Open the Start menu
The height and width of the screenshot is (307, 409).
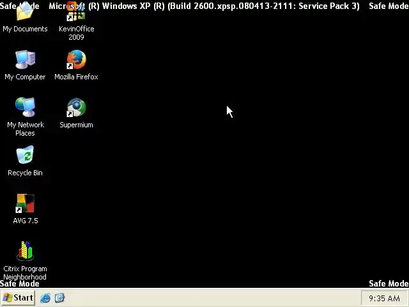tap(18, 298)
